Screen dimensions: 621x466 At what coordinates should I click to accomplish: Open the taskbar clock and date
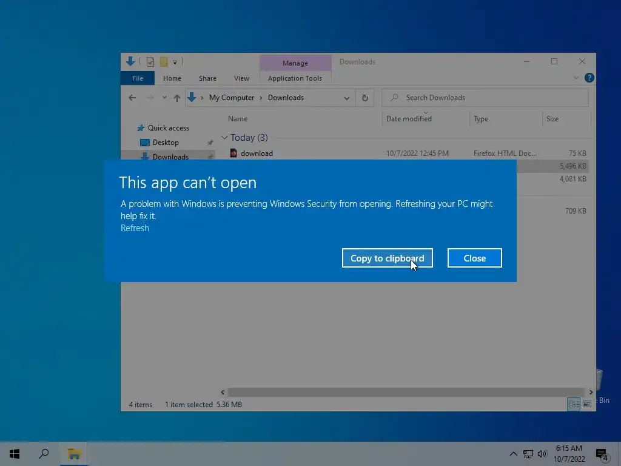569,454
